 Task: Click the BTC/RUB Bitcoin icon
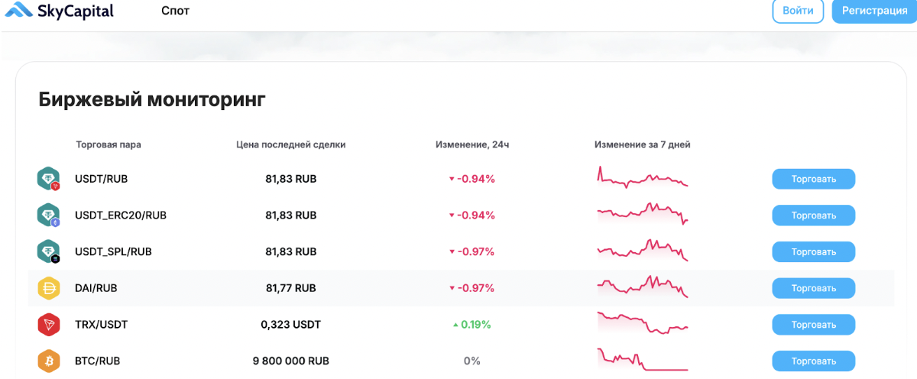pyautogui.click(x=49, y=361)
